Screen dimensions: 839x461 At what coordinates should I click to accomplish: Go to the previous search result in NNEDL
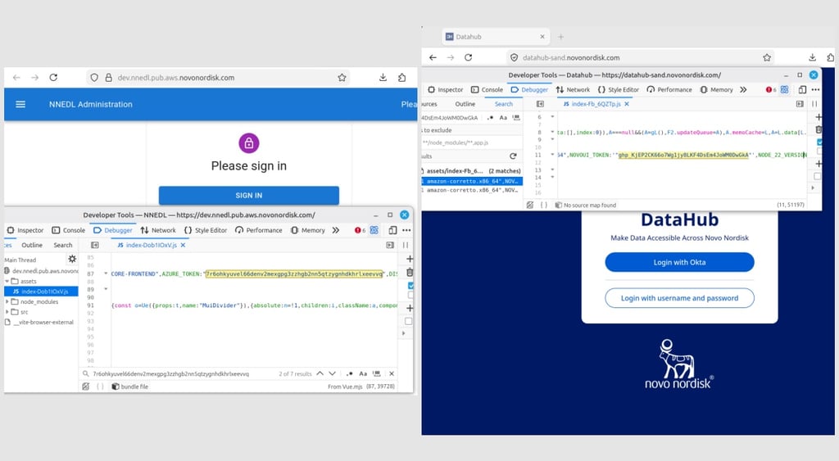[x=320, y=373]
